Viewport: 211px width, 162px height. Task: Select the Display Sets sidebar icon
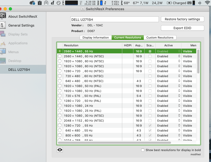pyautogui.click(x=3, y=34)
